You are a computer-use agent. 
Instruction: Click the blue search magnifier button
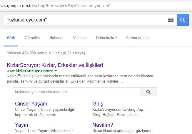click(183, 20)
